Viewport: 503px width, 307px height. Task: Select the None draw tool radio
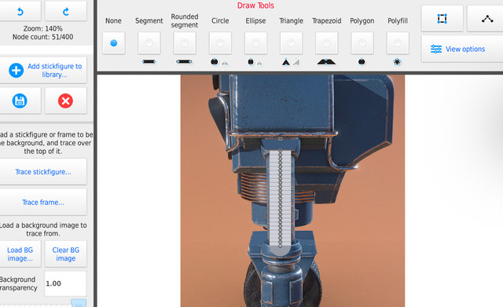click(x=113, y=43)
